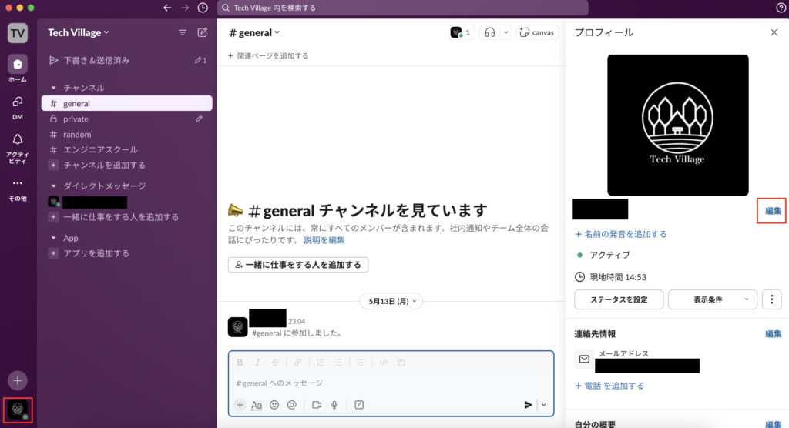The image size is (789, 428).
Task: Open the Tech Village workspace dropdown menu
Action: point(79,32)
